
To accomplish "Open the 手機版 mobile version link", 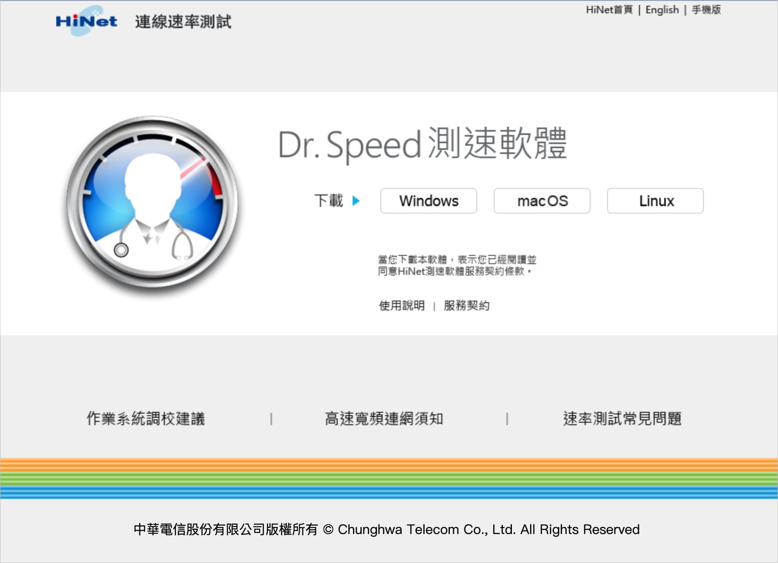I will point(706,10).
